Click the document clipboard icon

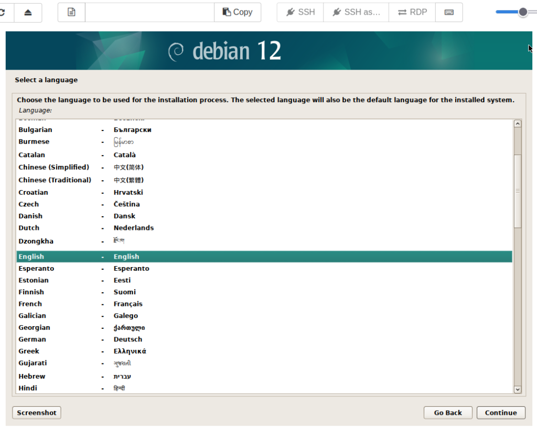[71, 12]
